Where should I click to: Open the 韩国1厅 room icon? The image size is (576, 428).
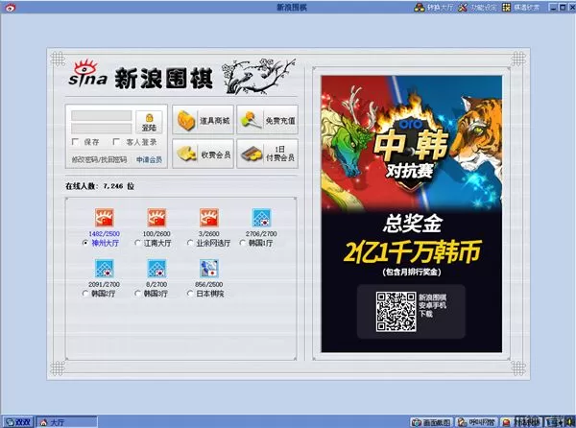[x=261, y=218]
